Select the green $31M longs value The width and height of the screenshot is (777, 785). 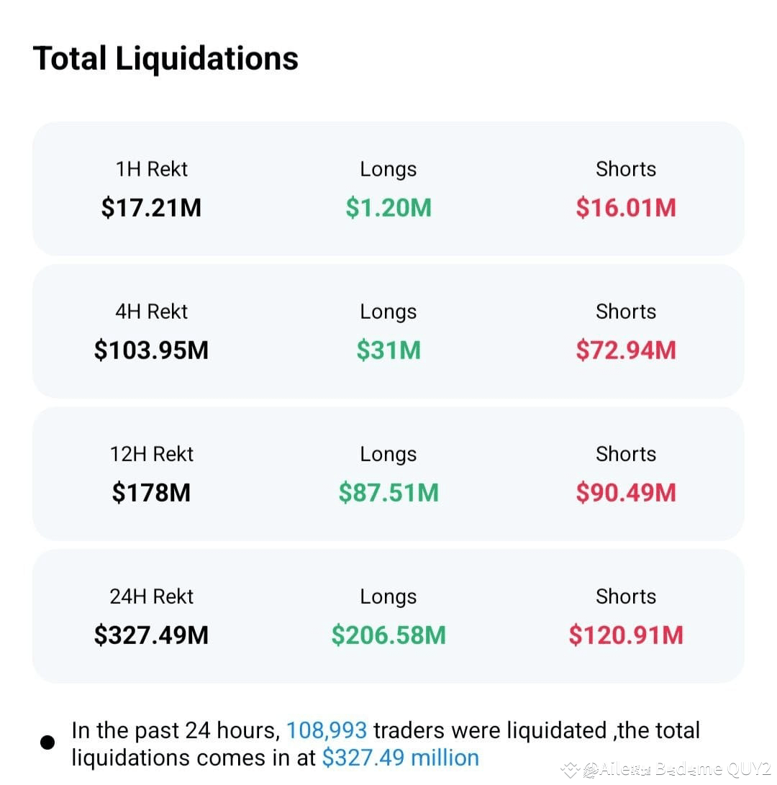388,350
